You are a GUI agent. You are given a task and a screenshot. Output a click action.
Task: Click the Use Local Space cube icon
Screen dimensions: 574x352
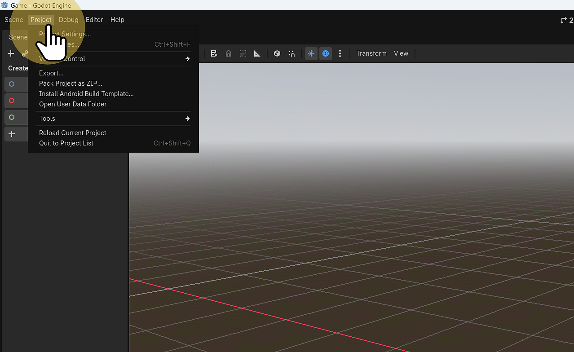click(277, 53)
